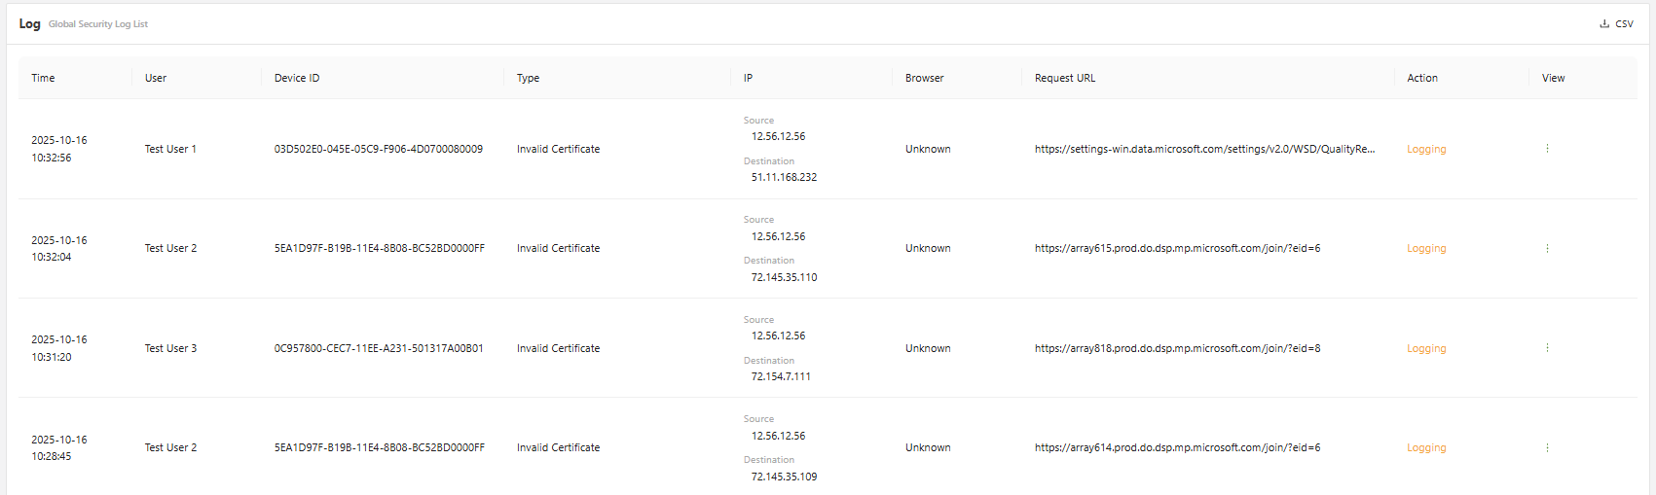The width and height of the screenshot is (1656, 495).
Task: Click the Logging action for Test User 3
Action: tap(1426, 348)
